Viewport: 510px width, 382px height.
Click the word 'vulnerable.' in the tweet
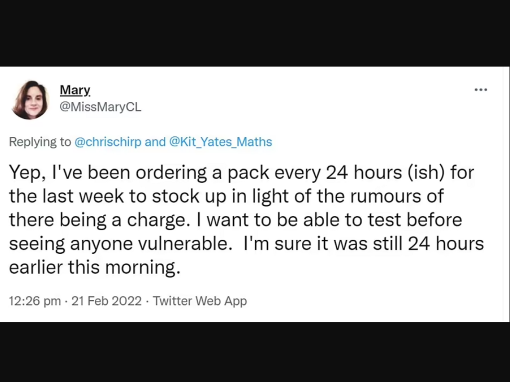[185, 244]
